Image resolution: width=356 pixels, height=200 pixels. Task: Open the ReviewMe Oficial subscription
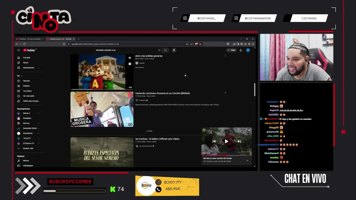(29, 128)
